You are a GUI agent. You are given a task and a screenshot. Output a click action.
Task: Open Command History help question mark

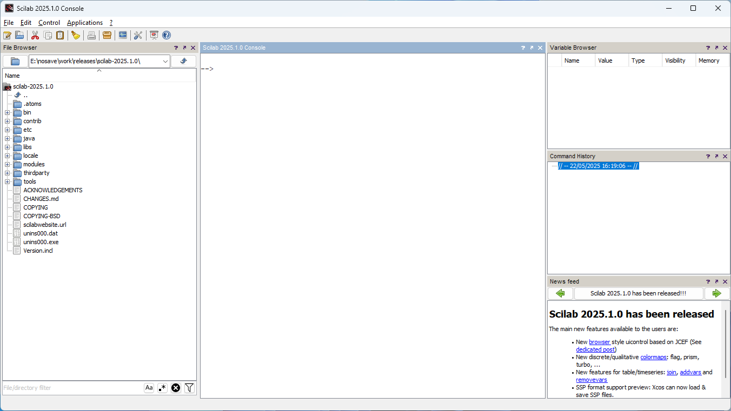click(708, 156)
